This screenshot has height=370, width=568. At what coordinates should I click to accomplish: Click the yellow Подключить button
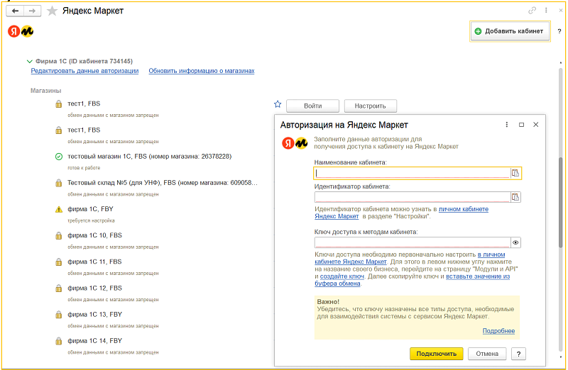point(437,354)
